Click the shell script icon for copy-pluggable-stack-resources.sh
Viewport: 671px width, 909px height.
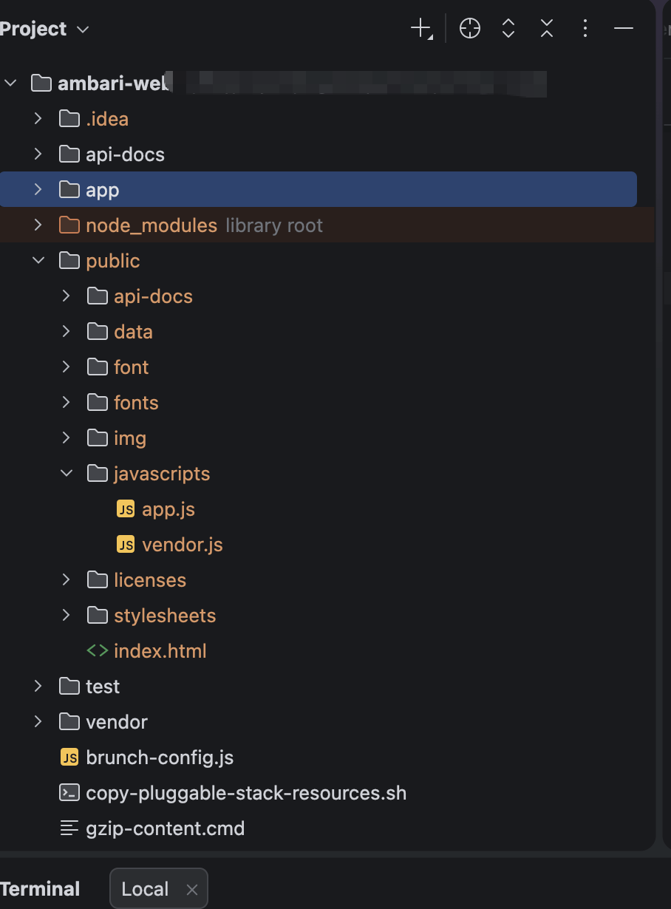(x=69, y=793)
